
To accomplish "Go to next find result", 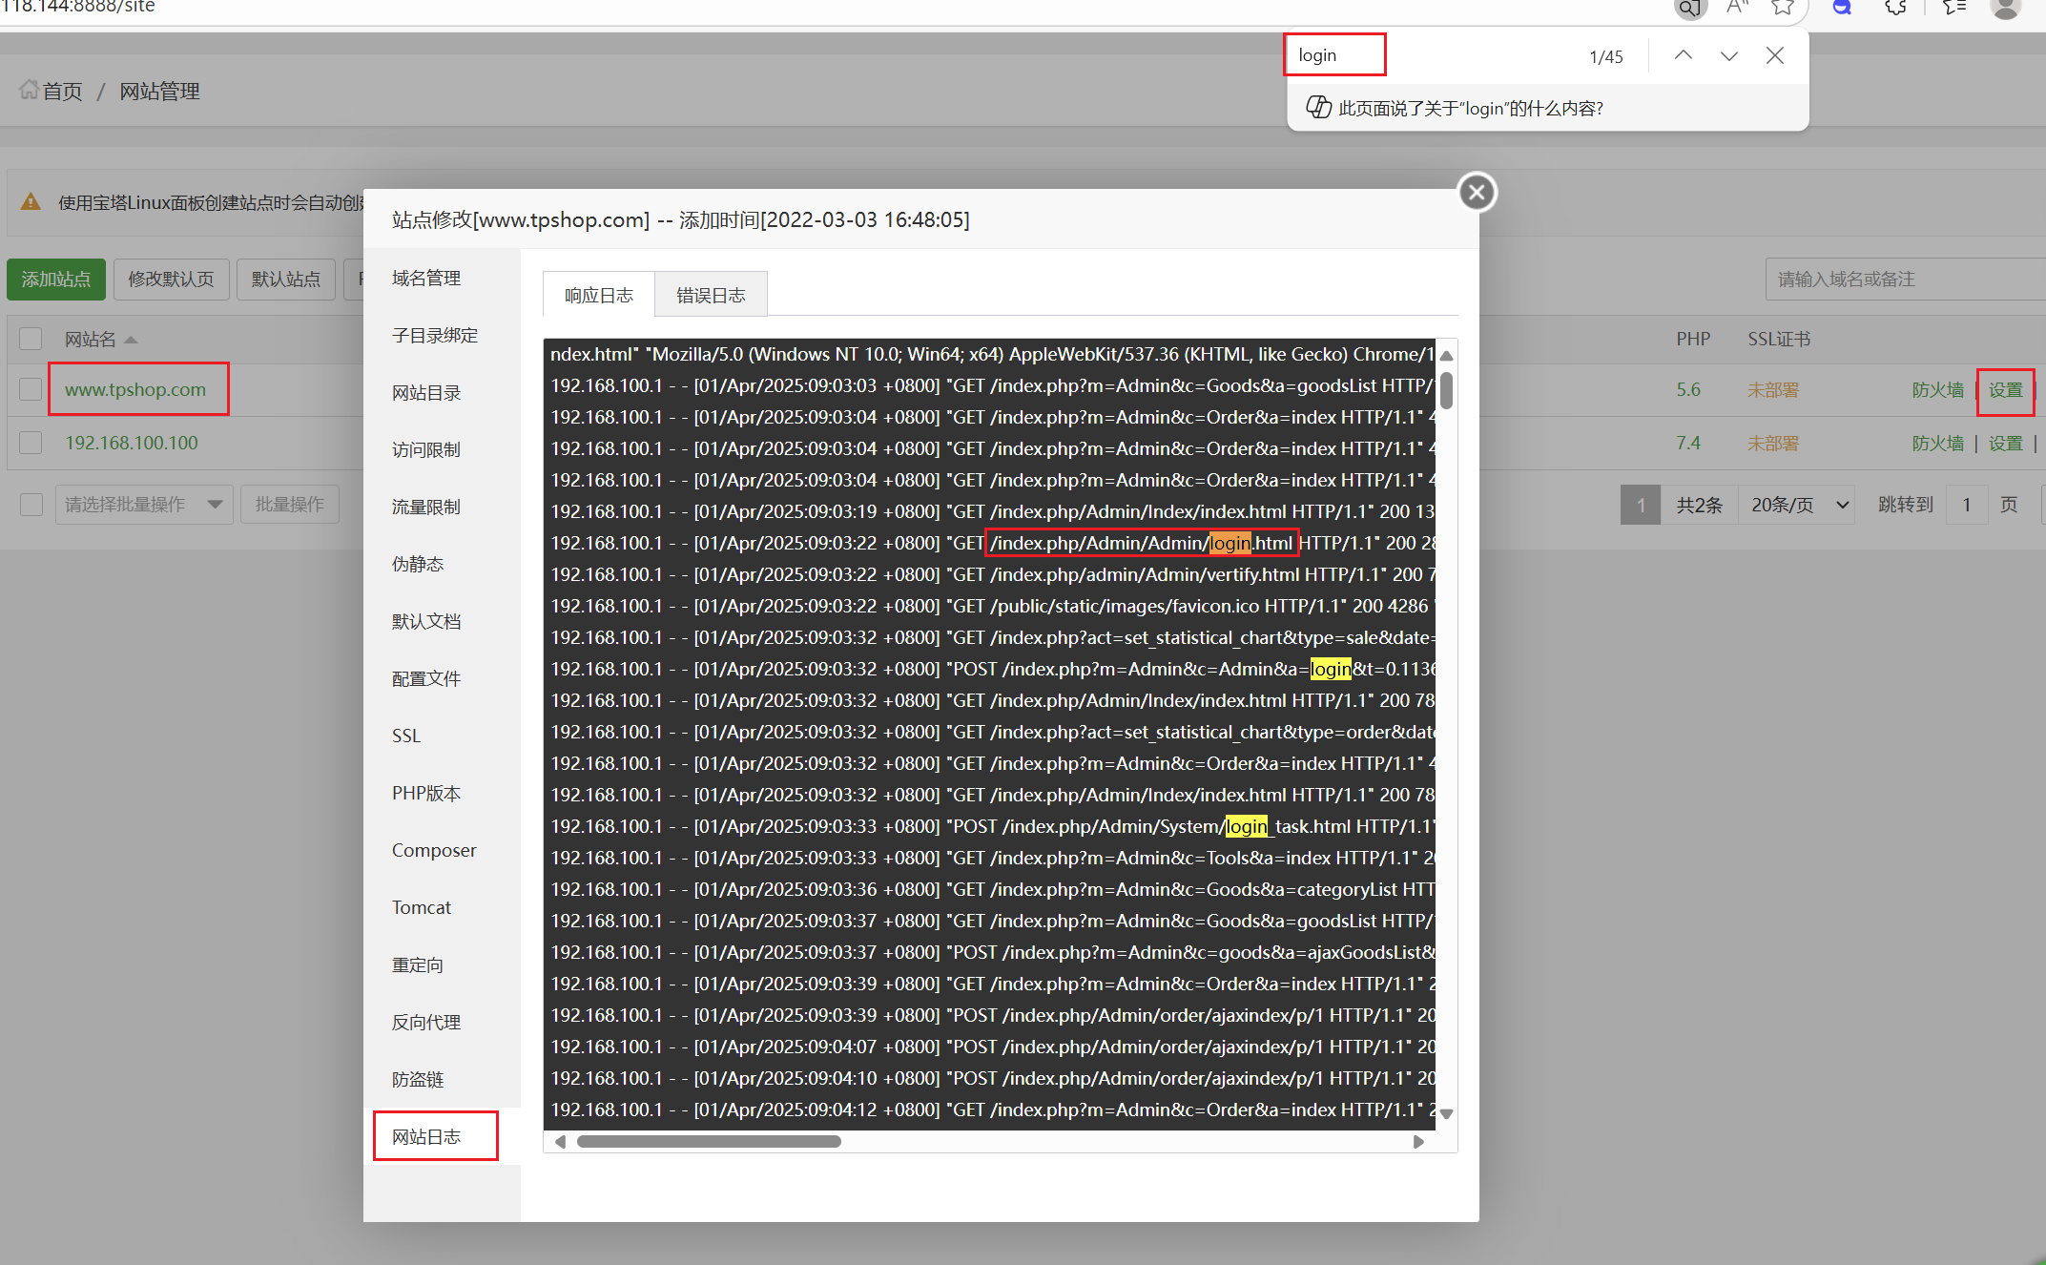I will 1728,55.
